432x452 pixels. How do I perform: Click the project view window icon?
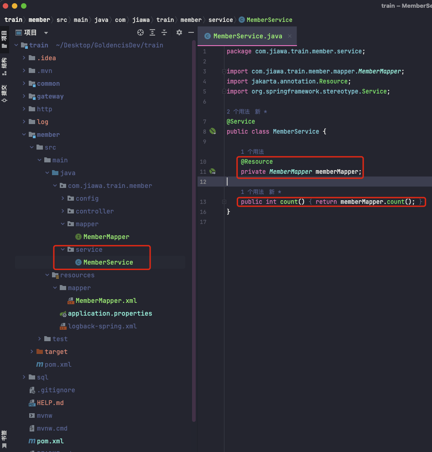[19, 32]
